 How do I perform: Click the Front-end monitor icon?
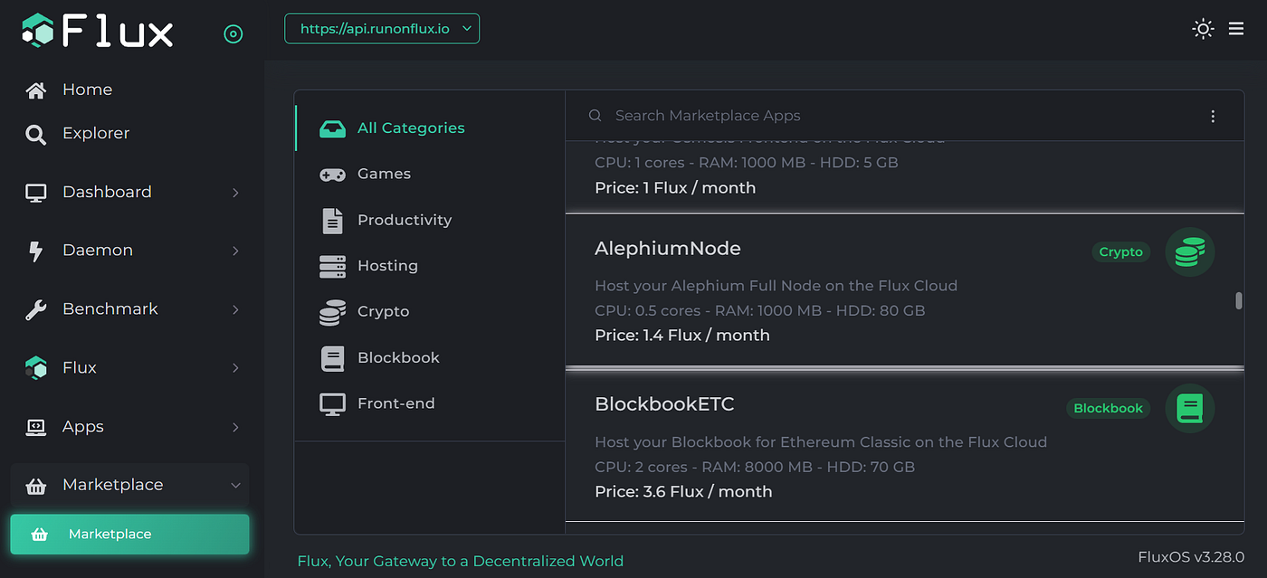coord(332,404)
